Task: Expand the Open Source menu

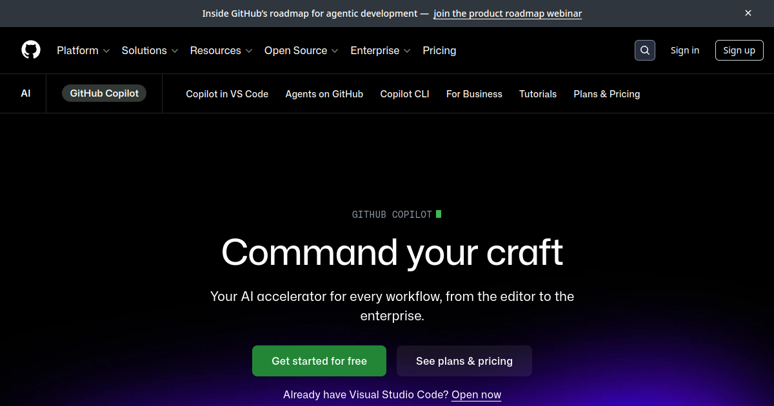Action: pos(301,50)
